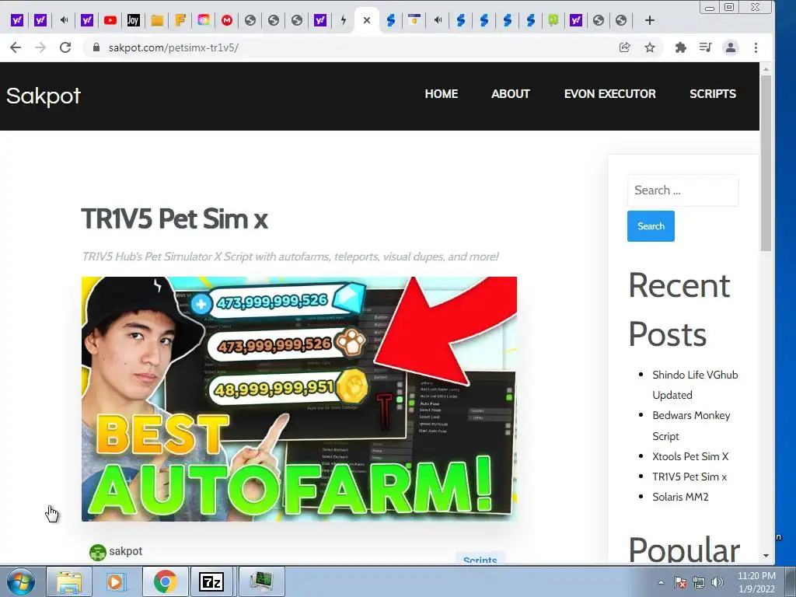The image size is (796, 597).
Task: Close the active sakpot tab
Action: (x=367, y=20)
